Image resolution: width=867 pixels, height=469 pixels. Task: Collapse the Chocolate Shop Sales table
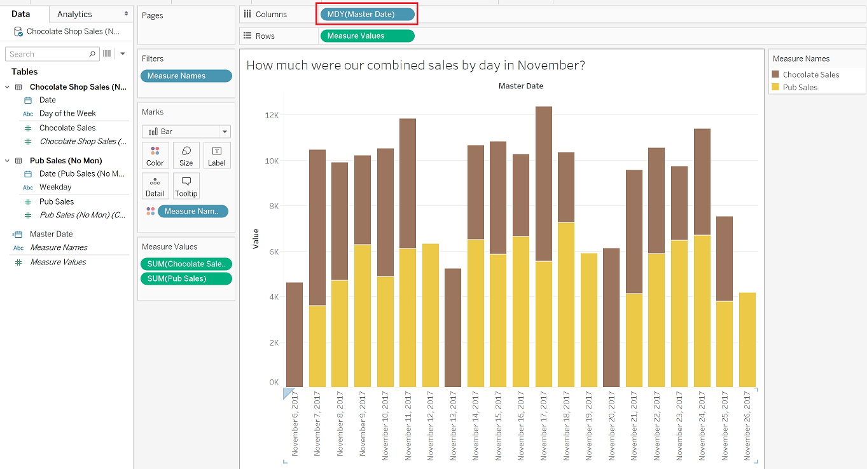click(8, 87)
